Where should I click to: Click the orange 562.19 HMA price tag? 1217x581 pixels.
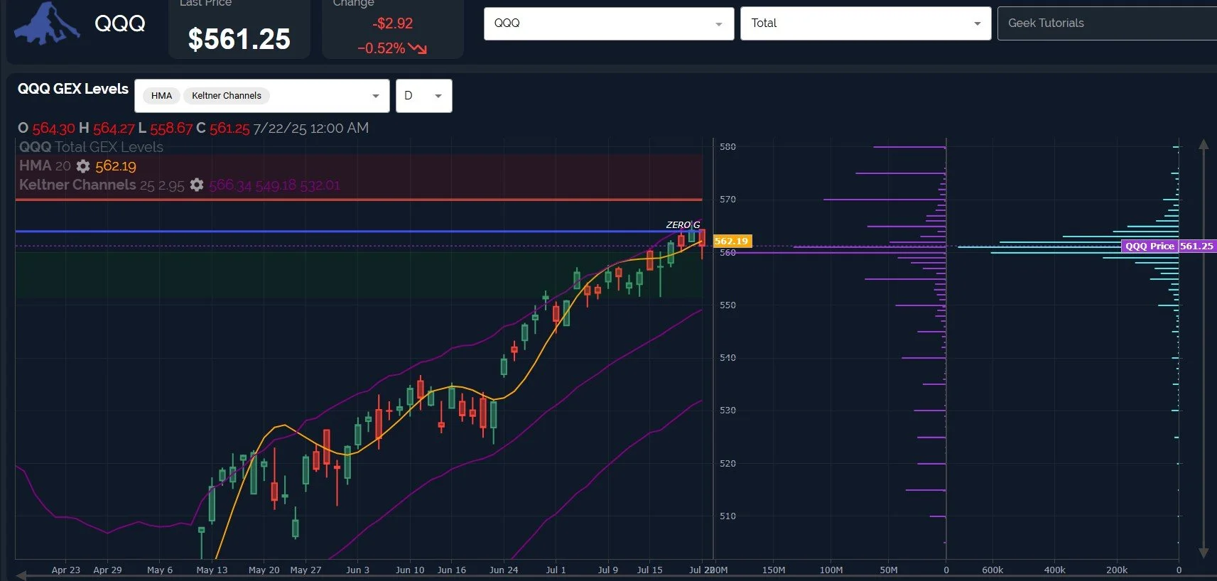pos(732,241)
